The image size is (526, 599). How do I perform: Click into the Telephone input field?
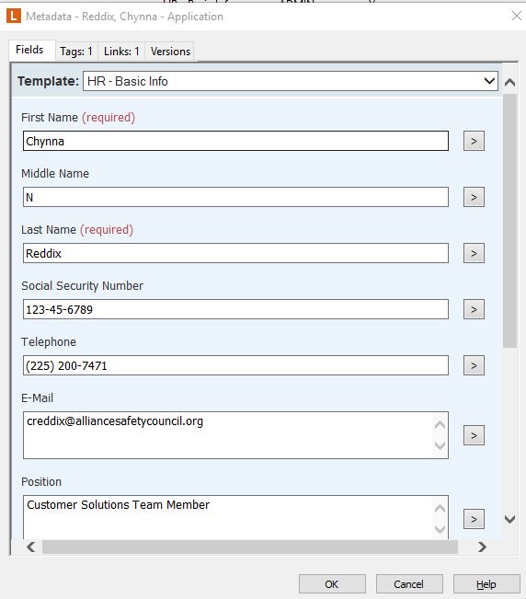click(235, 365)
